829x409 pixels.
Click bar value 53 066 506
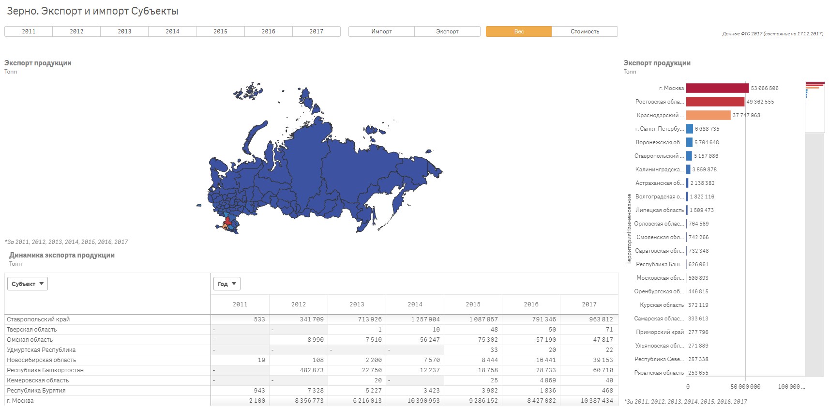click(765, 88)
